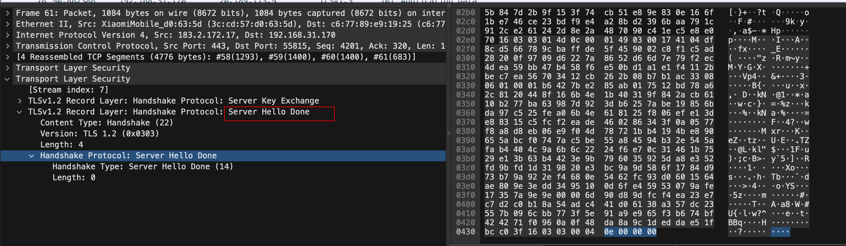Screen dimensions: 846x246
Task: Collapse second Transport Layer Security node
Action: click(7, 79)
